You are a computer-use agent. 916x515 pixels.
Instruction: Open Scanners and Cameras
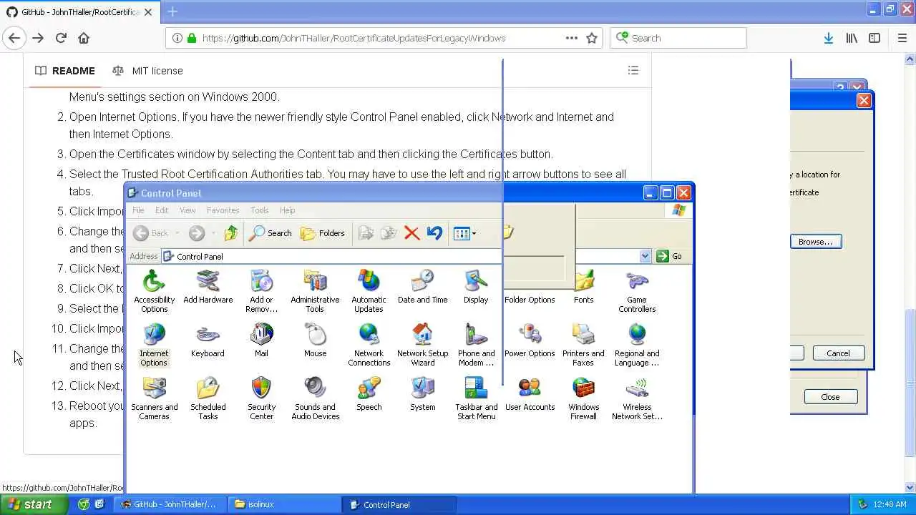click(154, 398)
